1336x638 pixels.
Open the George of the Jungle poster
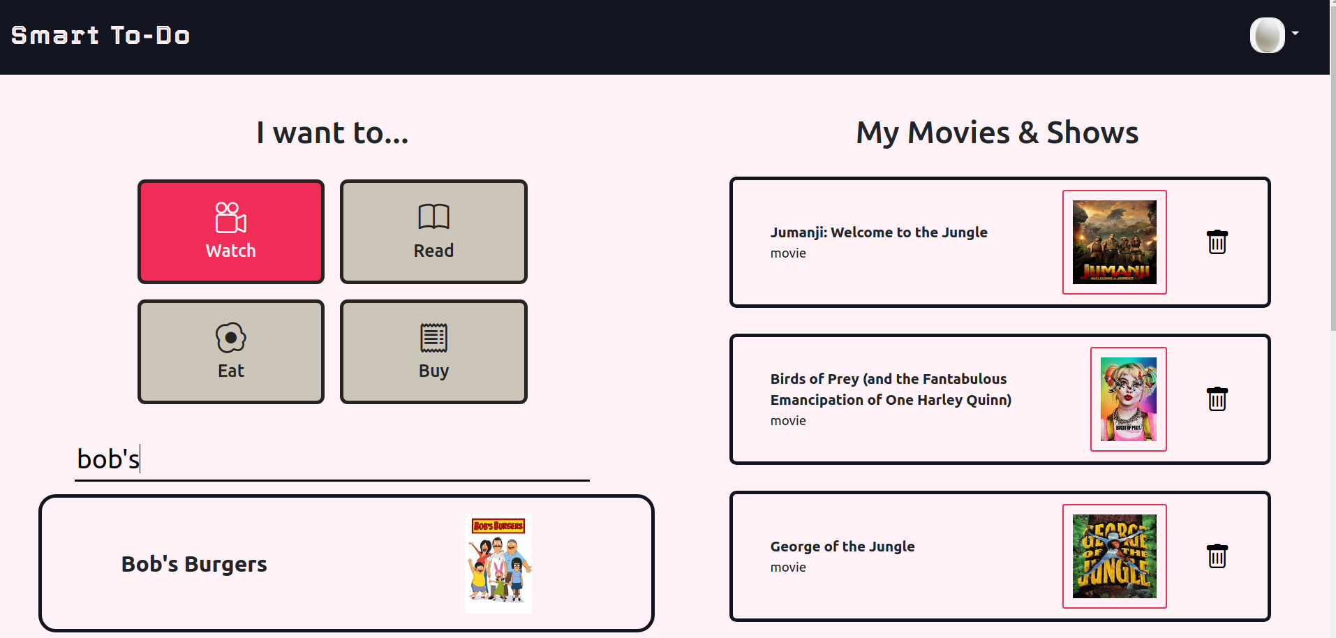coord(1115,556)
